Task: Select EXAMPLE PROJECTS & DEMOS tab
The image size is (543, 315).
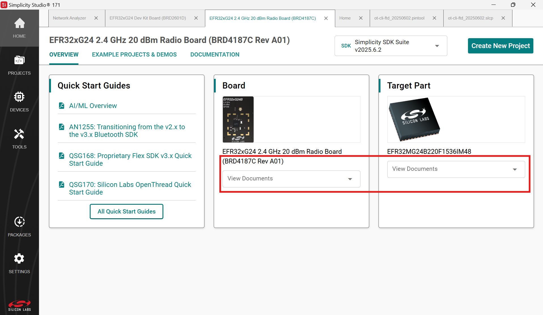Action: [134, 55]
